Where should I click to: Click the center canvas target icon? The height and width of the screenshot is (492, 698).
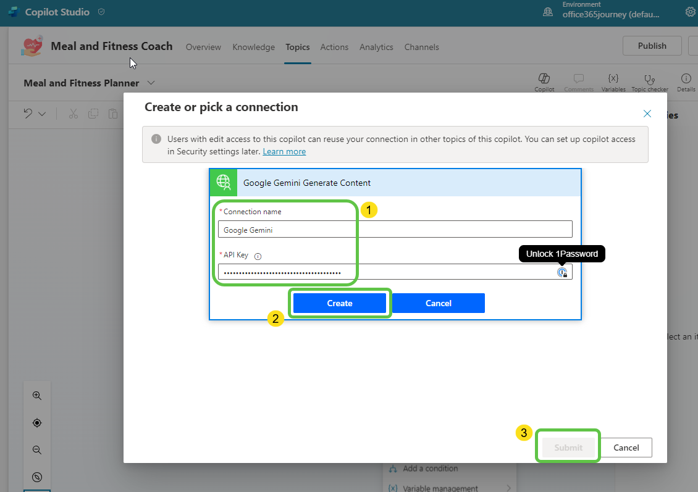click(37, 423)
